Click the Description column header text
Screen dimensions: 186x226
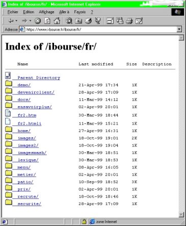coord(157,64)
